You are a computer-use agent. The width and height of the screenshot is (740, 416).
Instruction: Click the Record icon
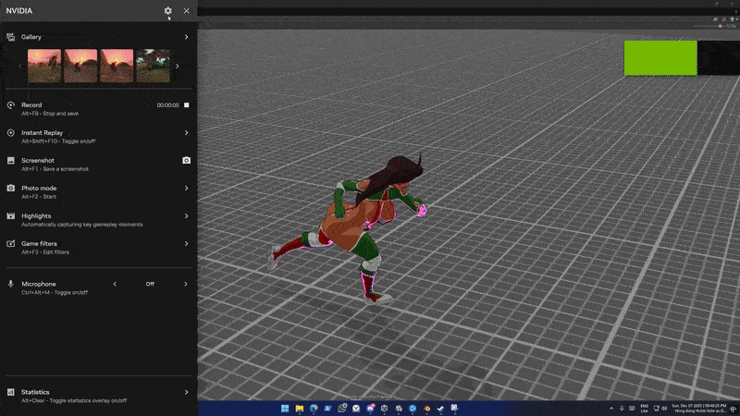(x=10, y=104)
